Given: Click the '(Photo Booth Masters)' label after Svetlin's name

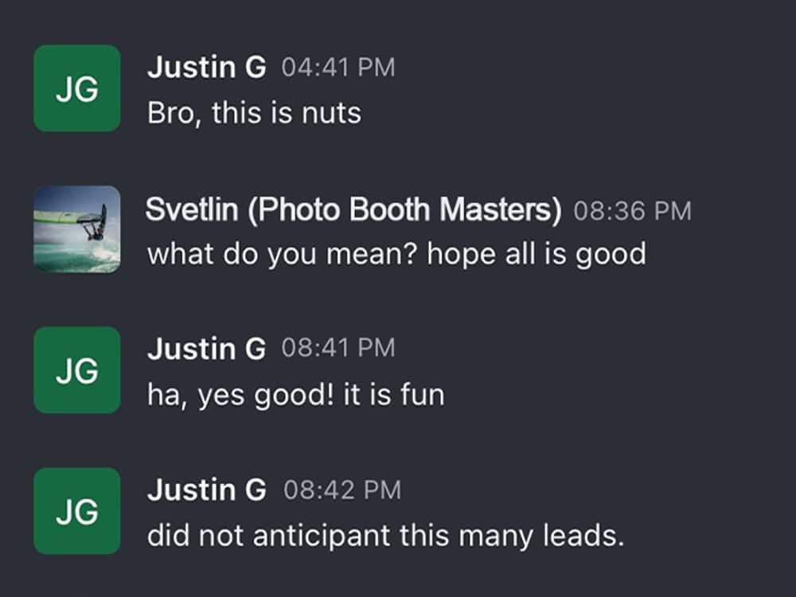Looking at the screenshot, I should click(404, 209).
